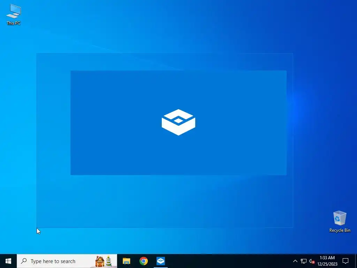Click the Windows Sandbox taskbar icon
Screen dimensions: 357x268
tap(161, 261)
